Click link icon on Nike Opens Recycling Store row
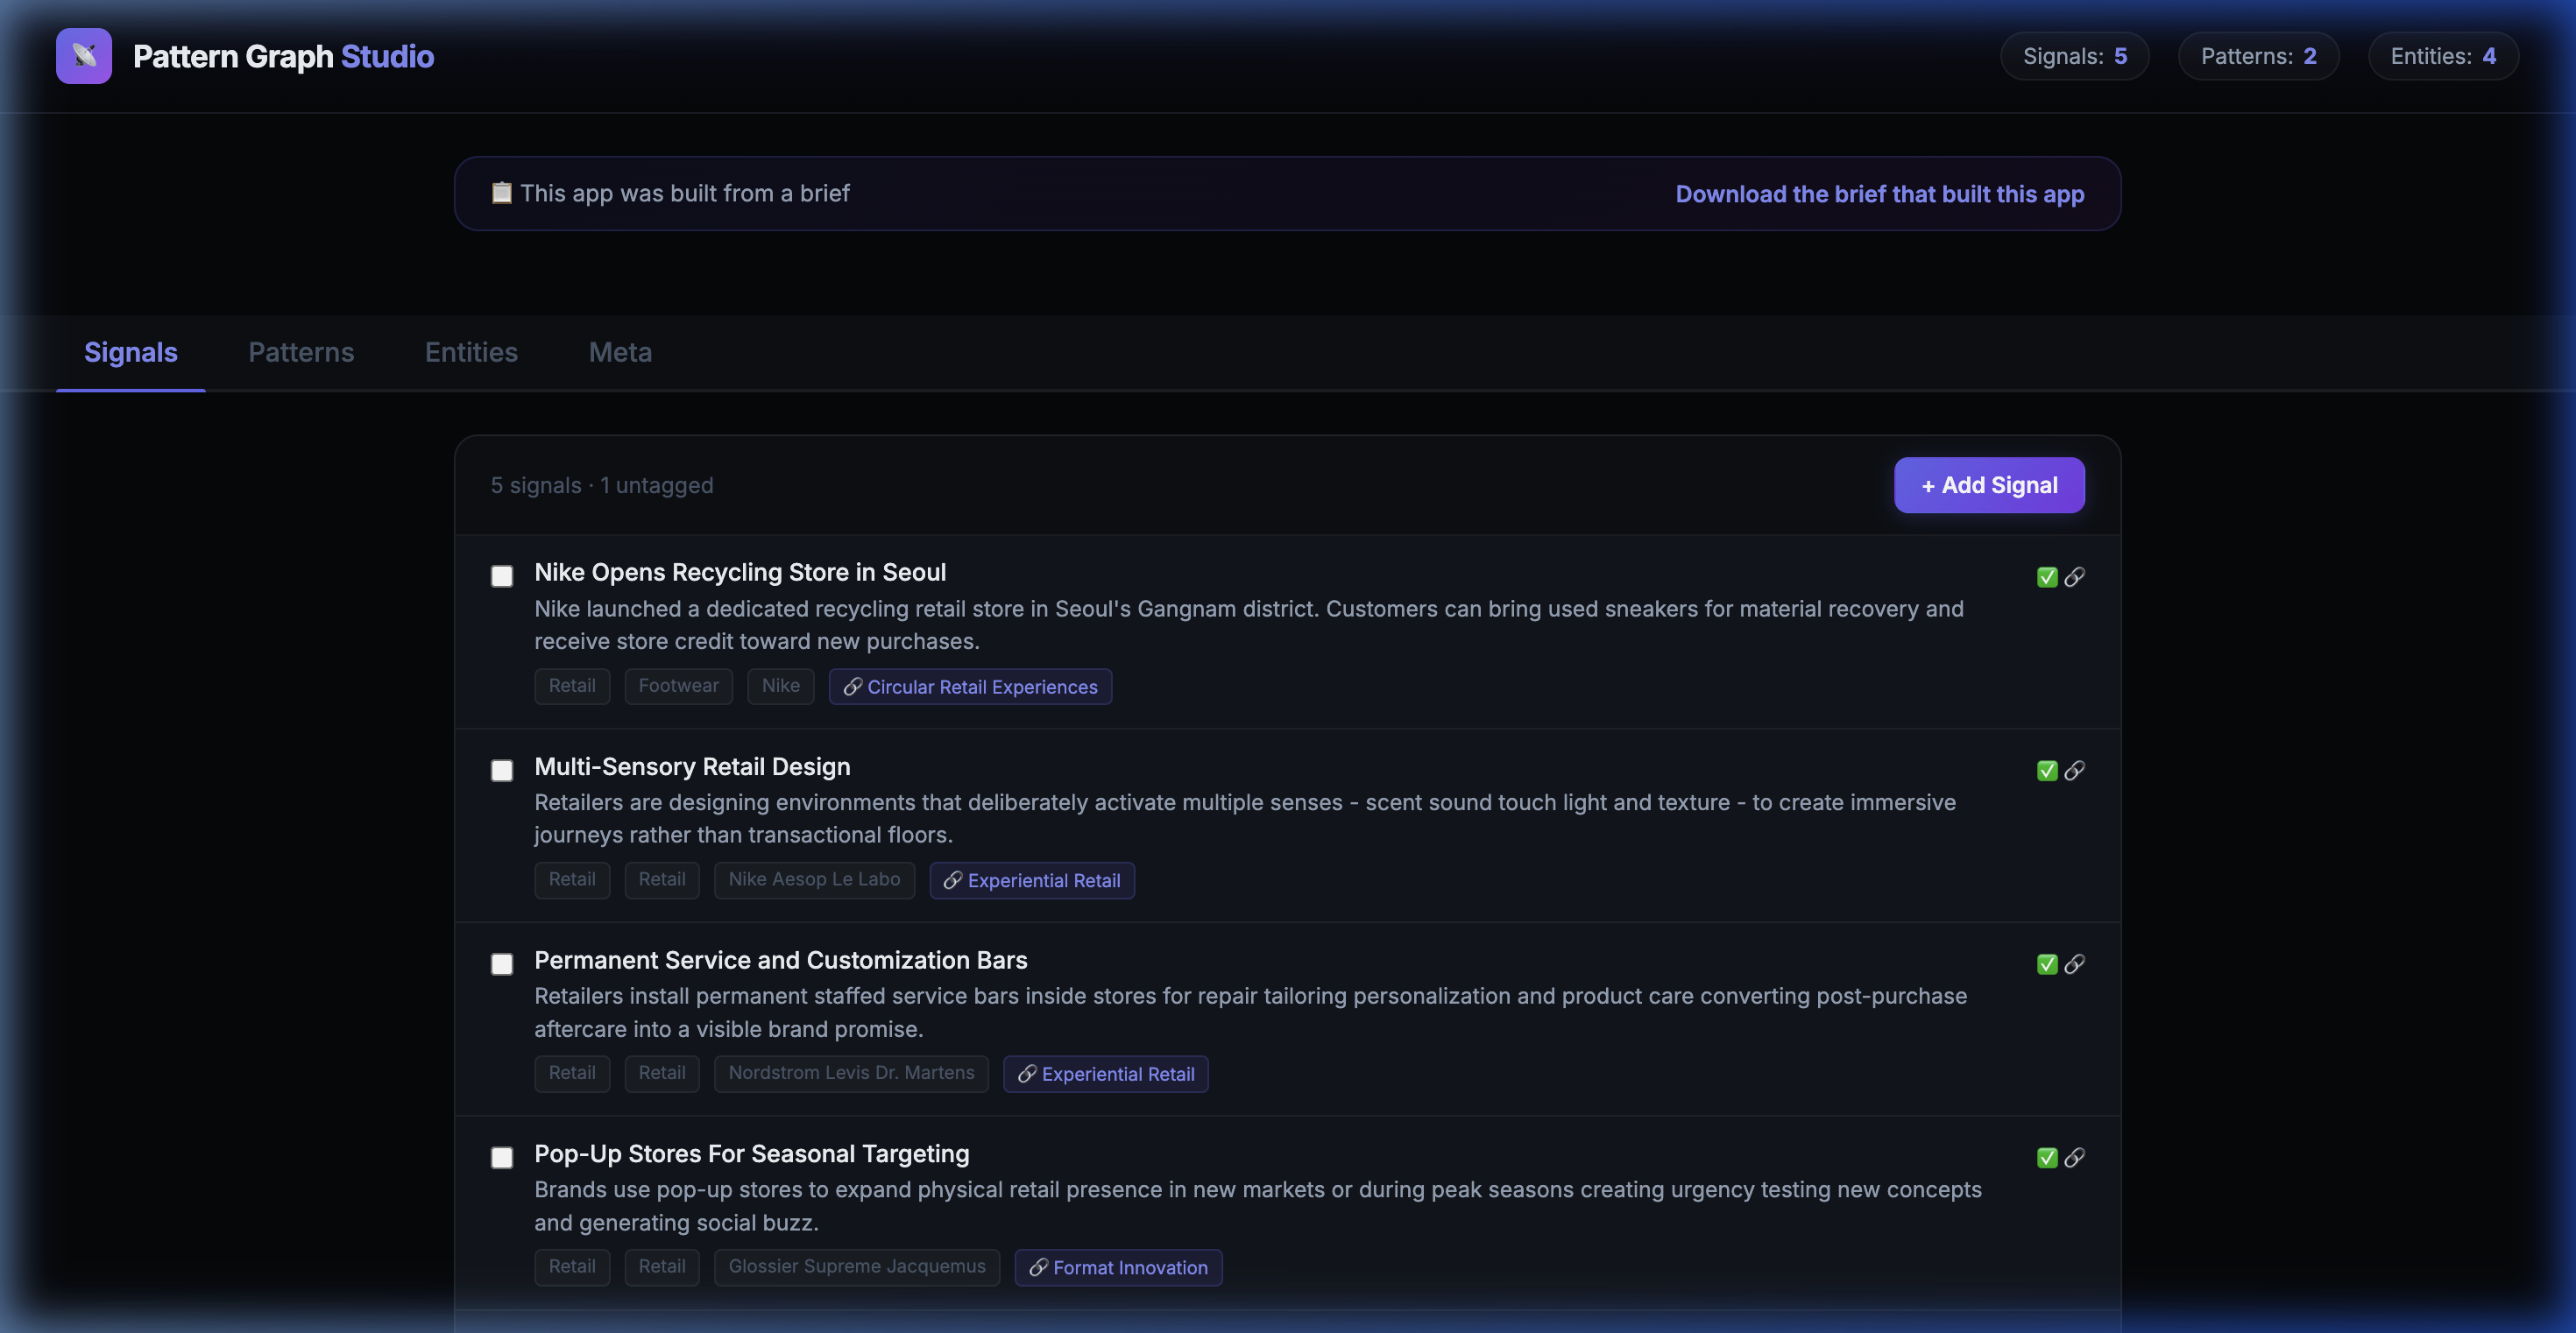The width and height of the screenshot is (2576, 1333). [x=2074, y=576]
